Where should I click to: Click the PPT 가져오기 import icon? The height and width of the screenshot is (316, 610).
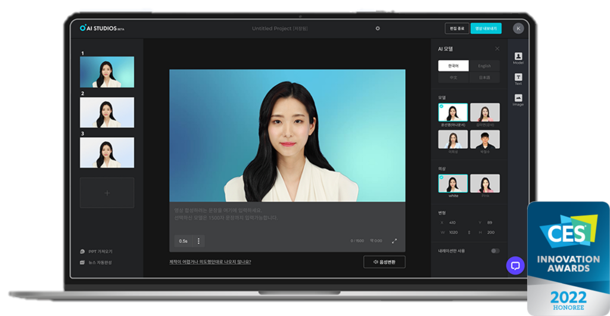click(x=82, y=252)
